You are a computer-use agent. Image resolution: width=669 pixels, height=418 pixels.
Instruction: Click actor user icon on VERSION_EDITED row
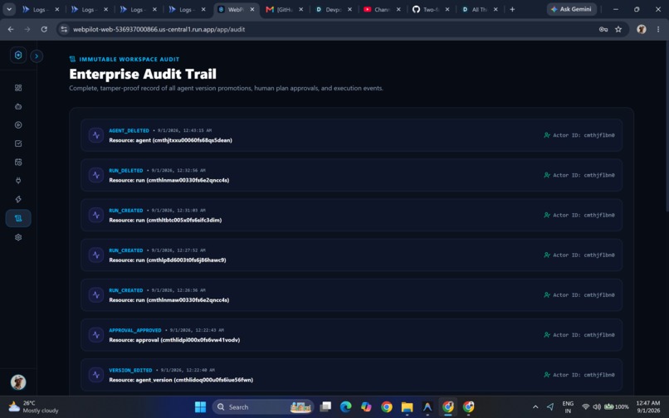[547, 375]
